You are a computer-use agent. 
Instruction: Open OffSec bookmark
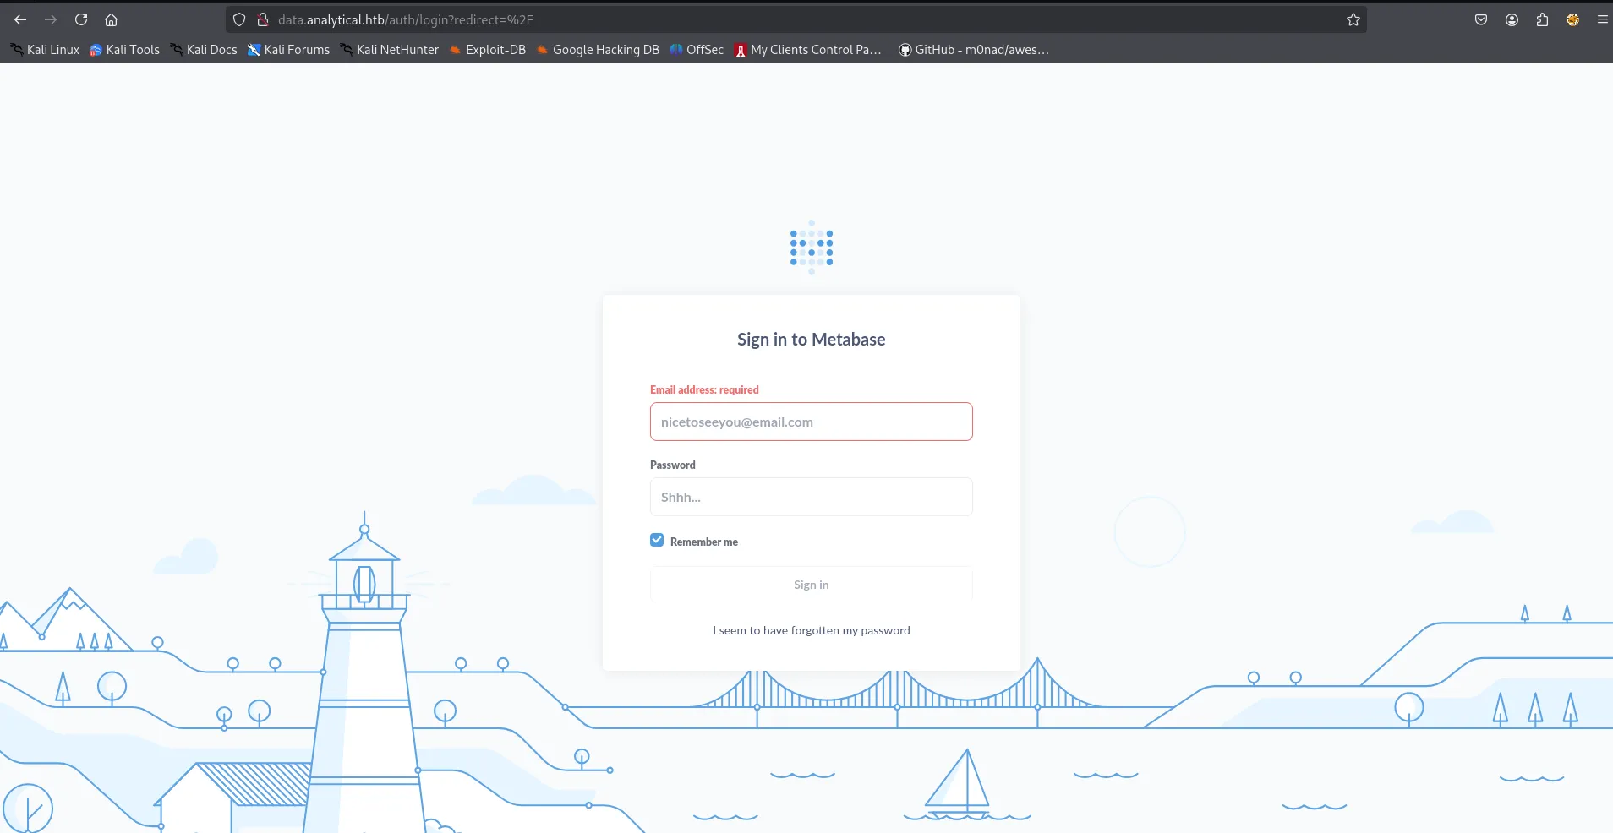[x=697, y=50]
